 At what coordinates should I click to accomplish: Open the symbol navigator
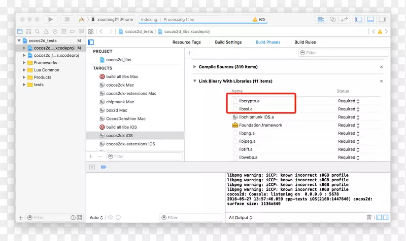[28, 31]
